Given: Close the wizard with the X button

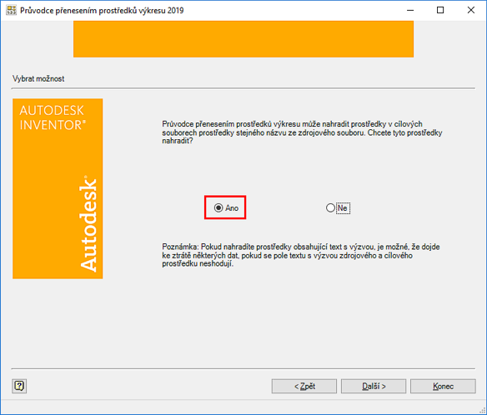Looking at the screenshot, I should pos(471,10).
